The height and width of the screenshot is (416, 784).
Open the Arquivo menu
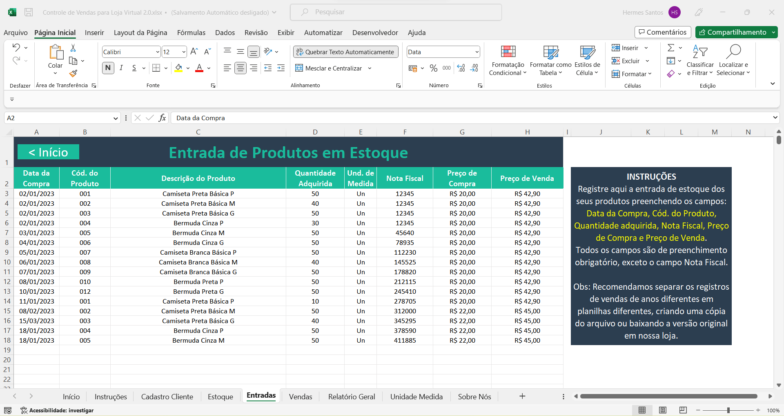coord(16,33)
